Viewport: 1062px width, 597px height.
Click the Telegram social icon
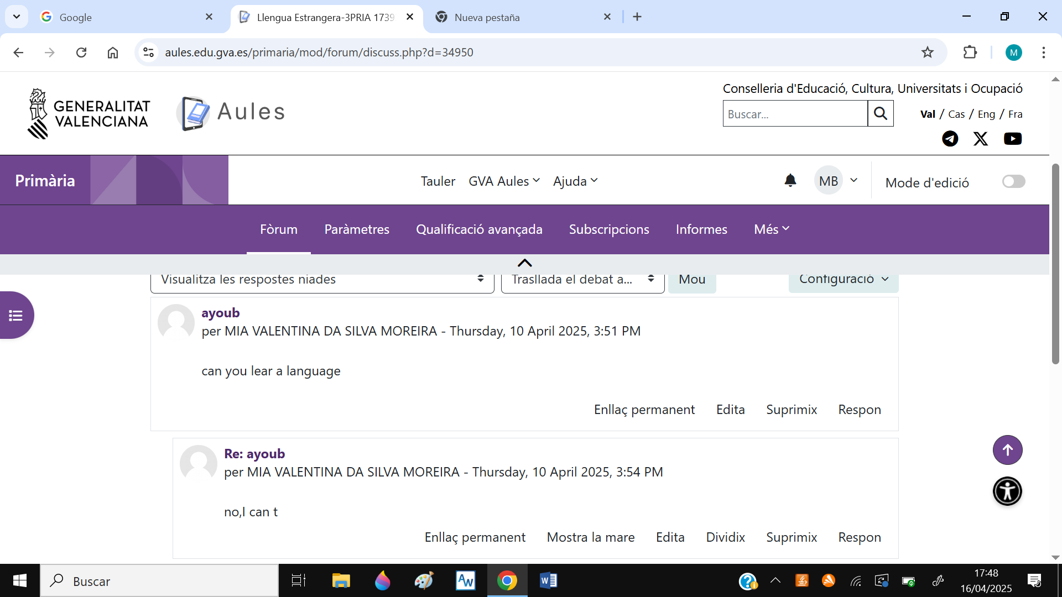(x=950, y=139)
